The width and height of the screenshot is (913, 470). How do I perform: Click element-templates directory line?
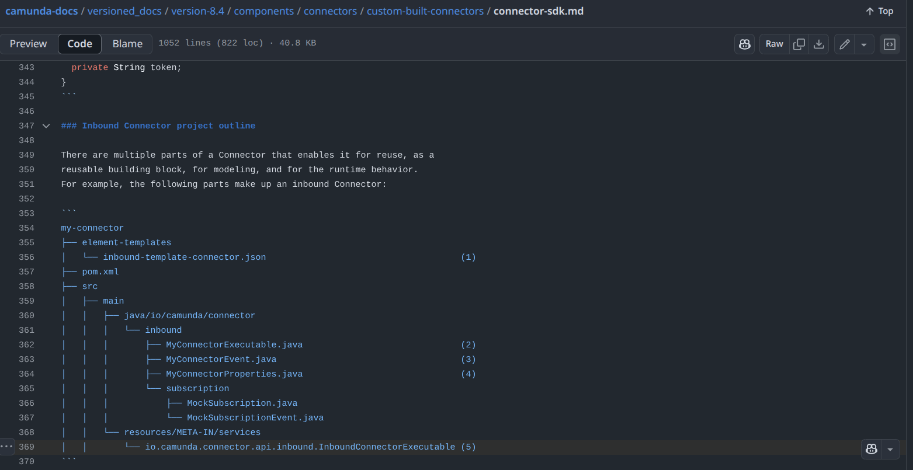[x=127, y=243]
